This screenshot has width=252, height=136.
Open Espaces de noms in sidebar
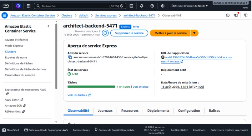pos(16,57)
